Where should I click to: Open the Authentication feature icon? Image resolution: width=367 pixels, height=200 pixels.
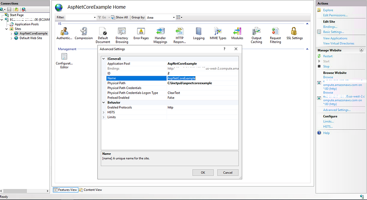click(x=64, y=33)
